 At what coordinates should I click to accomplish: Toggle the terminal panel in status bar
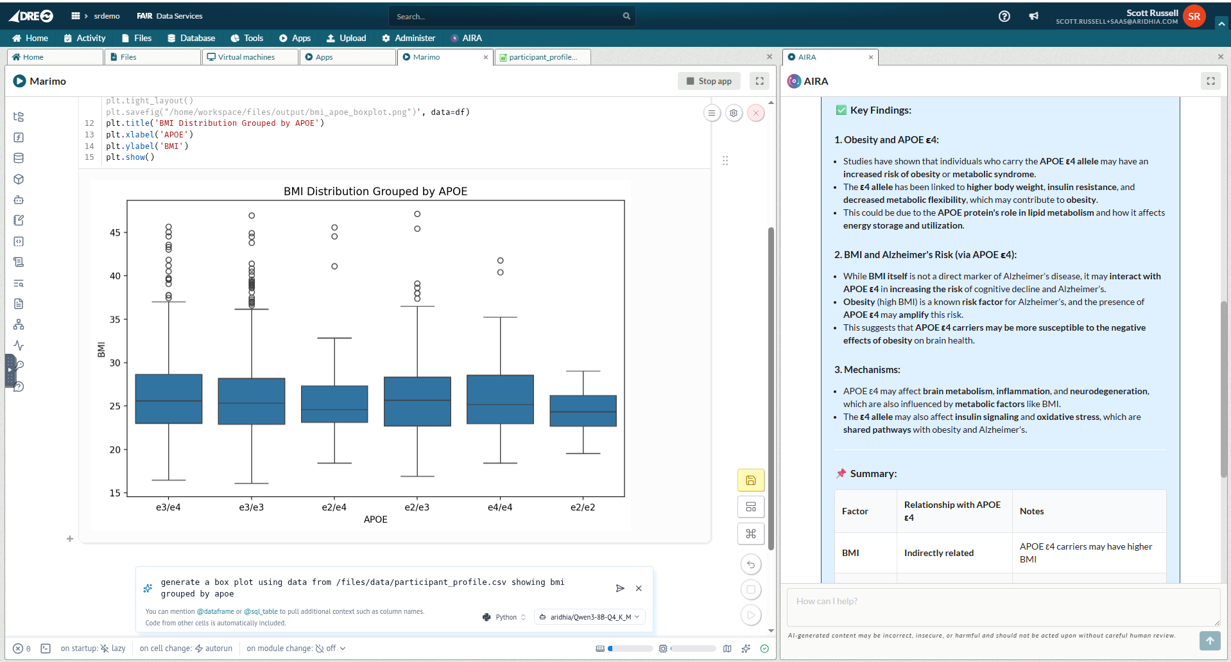pos(46,649)
